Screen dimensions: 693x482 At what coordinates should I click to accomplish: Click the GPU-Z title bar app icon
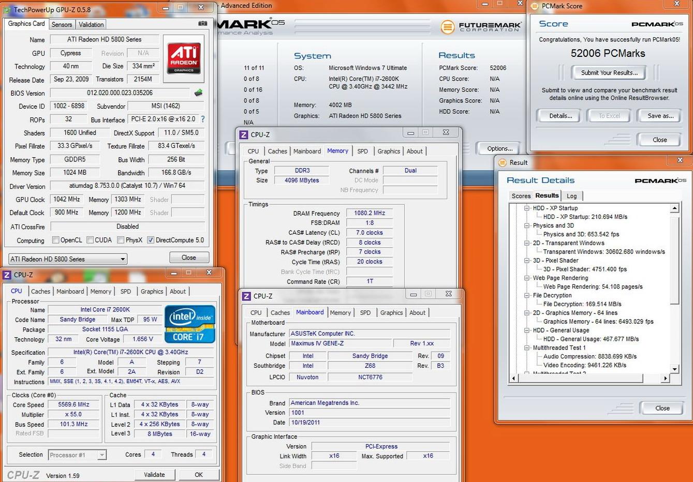click(x=7, y=10)
